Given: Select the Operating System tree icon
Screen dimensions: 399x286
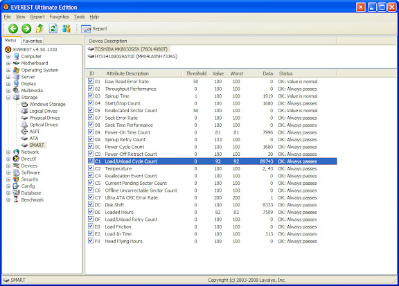Looking at the screenshot, I should tap(17, 70).
